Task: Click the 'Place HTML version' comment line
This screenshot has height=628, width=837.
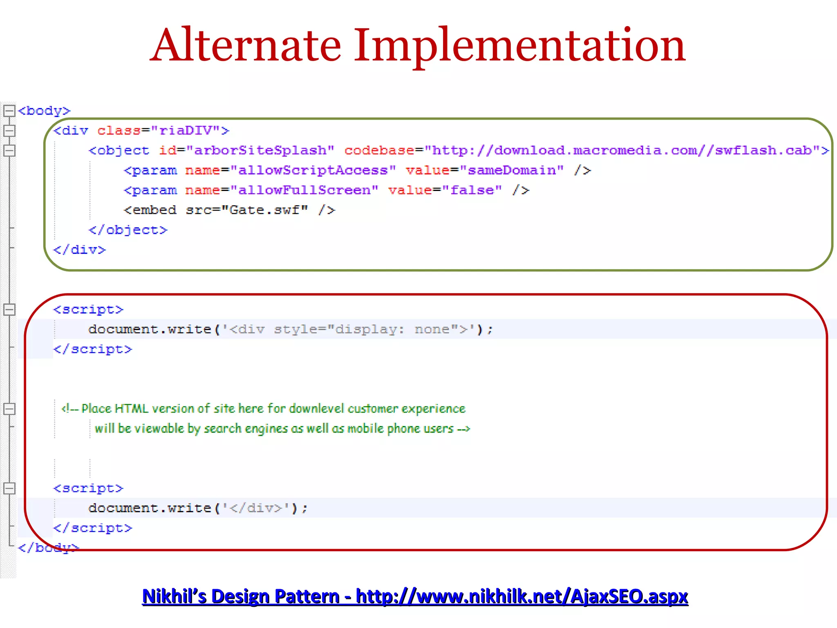Action: [x=264, y=408]
